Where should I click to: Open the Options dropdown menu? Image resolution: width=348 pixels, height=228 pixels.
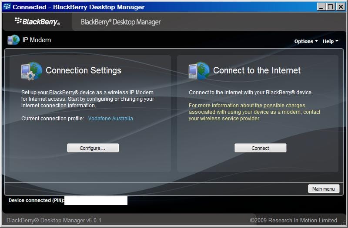306,41
